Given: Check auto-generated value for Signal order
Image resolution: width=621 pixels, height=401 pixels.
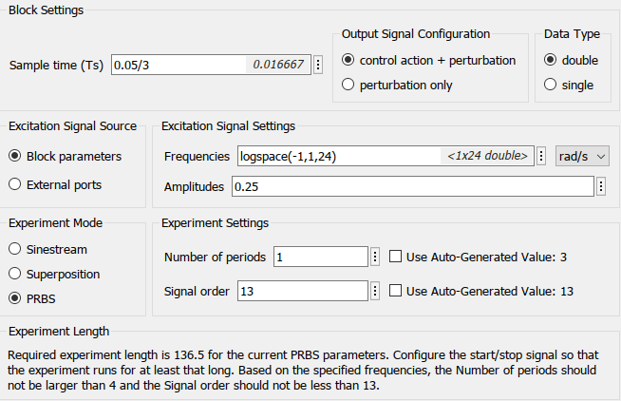Looking at the screenshot, I should (x=395, y=291).
